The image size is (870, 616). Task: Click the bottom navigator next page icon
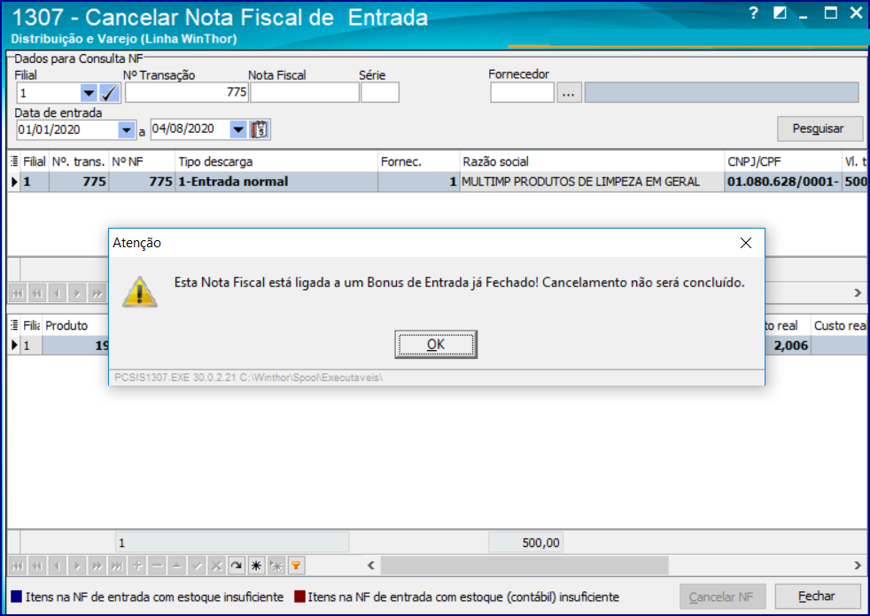click(x=97, y=566)
